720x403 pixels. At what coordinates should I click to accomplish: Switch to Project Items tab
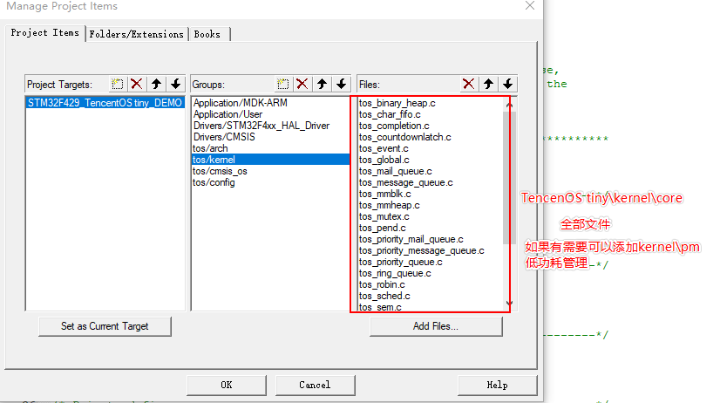(45, 33)
